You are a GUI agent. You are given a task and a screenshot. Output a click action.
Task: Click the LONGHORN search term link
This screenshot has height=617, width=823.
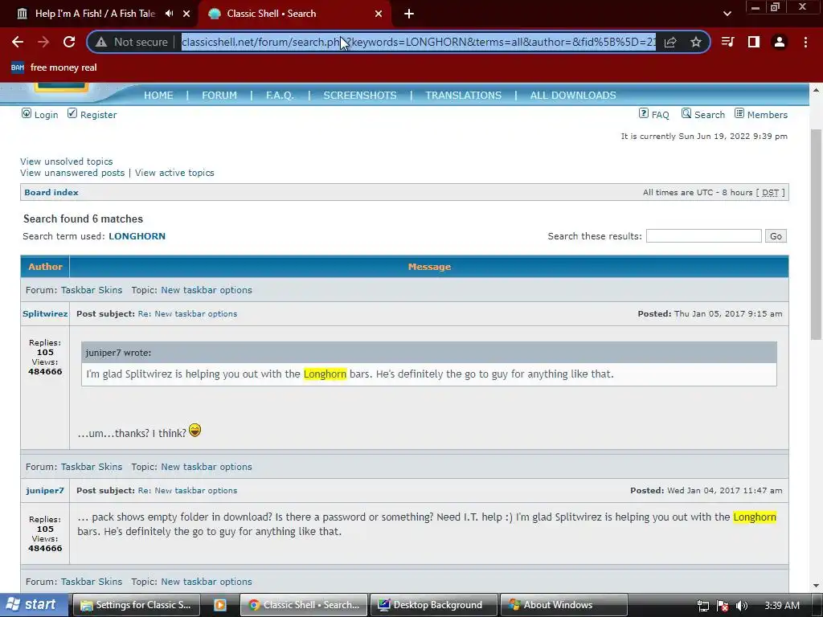[137, 236]
